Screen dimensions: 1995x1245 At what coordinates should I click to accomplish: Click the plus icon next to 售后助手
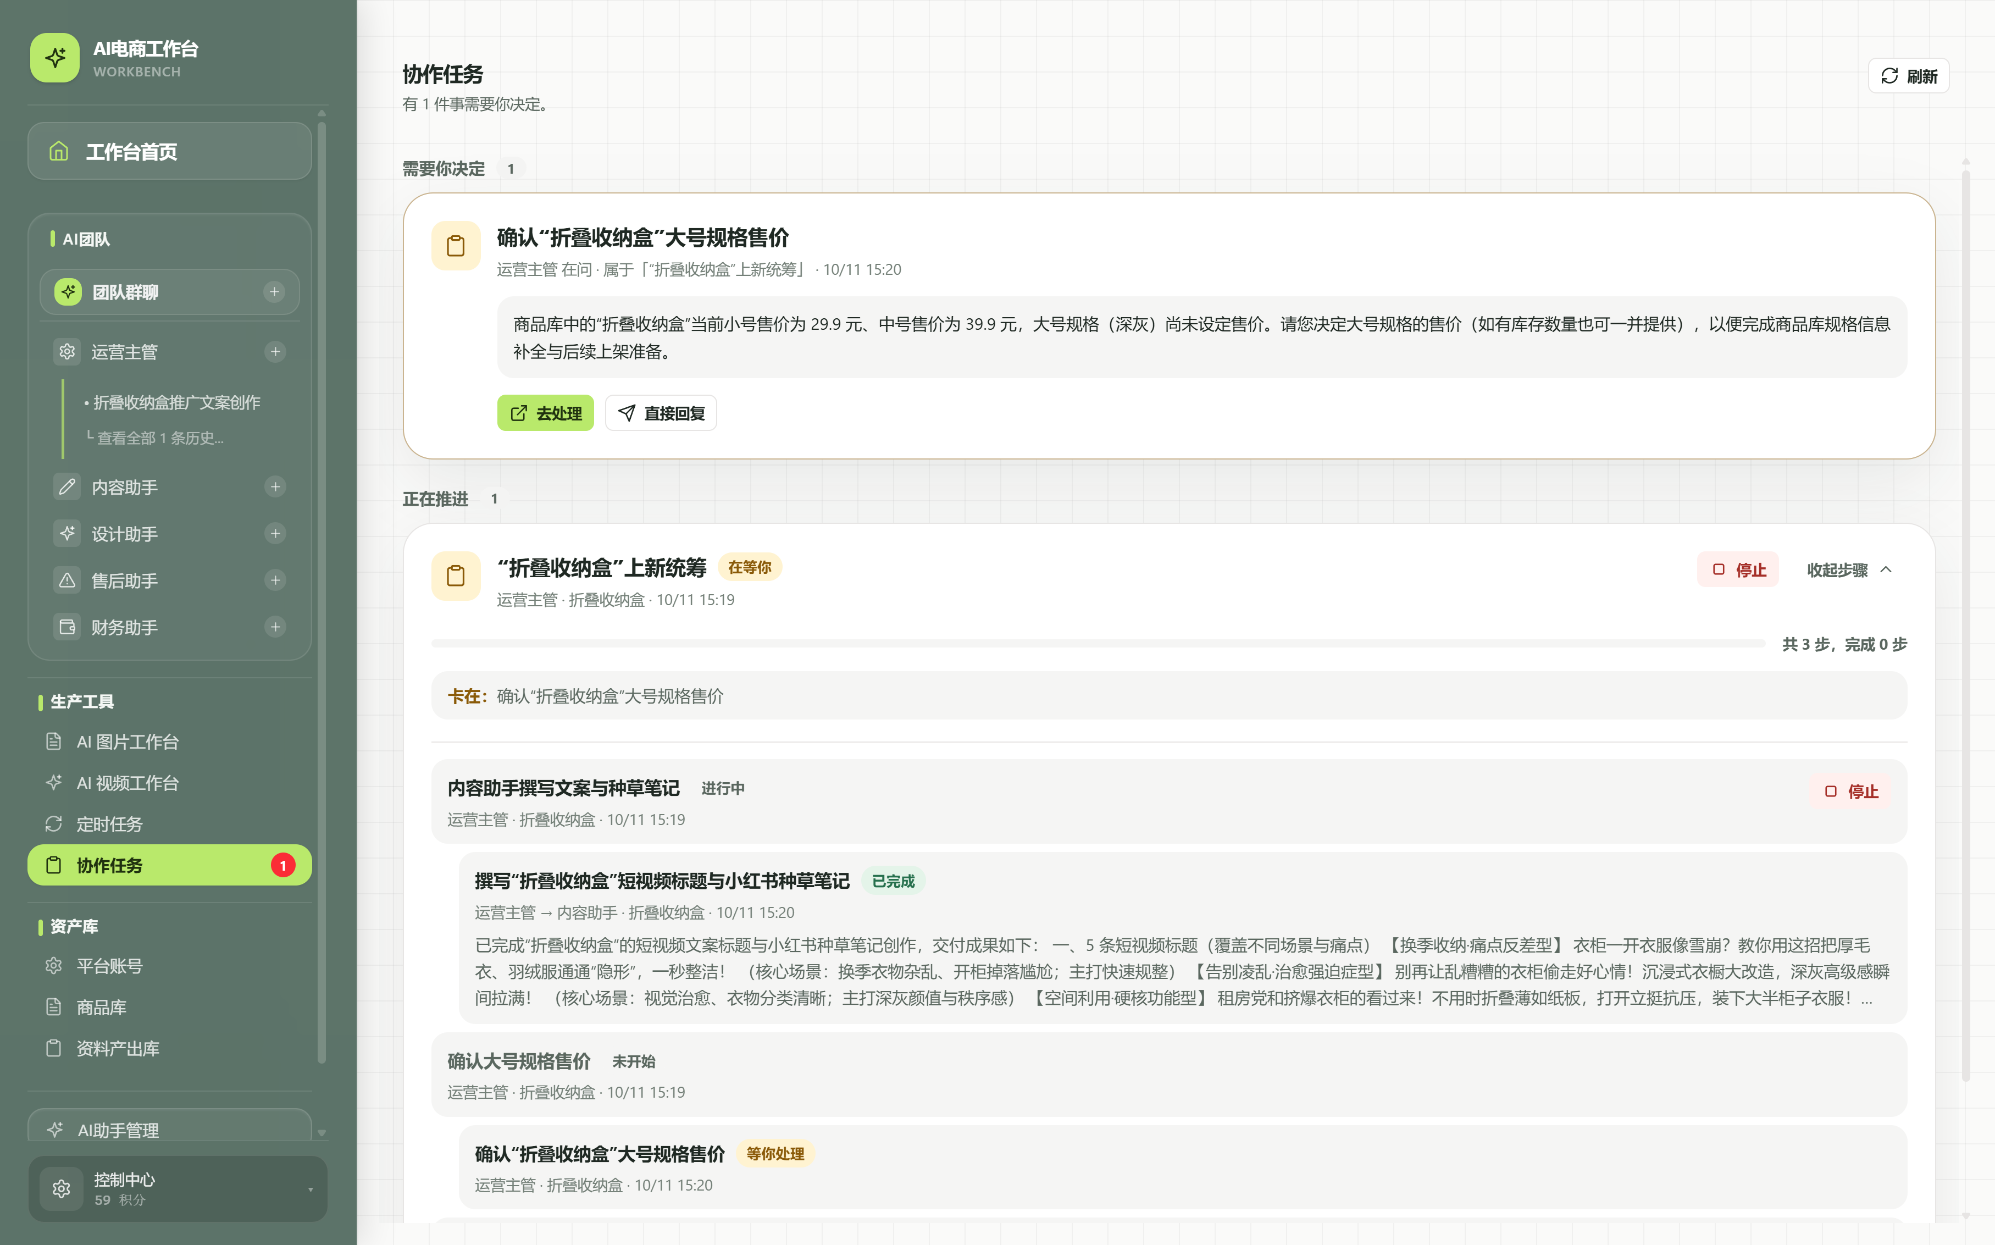click(276, 580)
